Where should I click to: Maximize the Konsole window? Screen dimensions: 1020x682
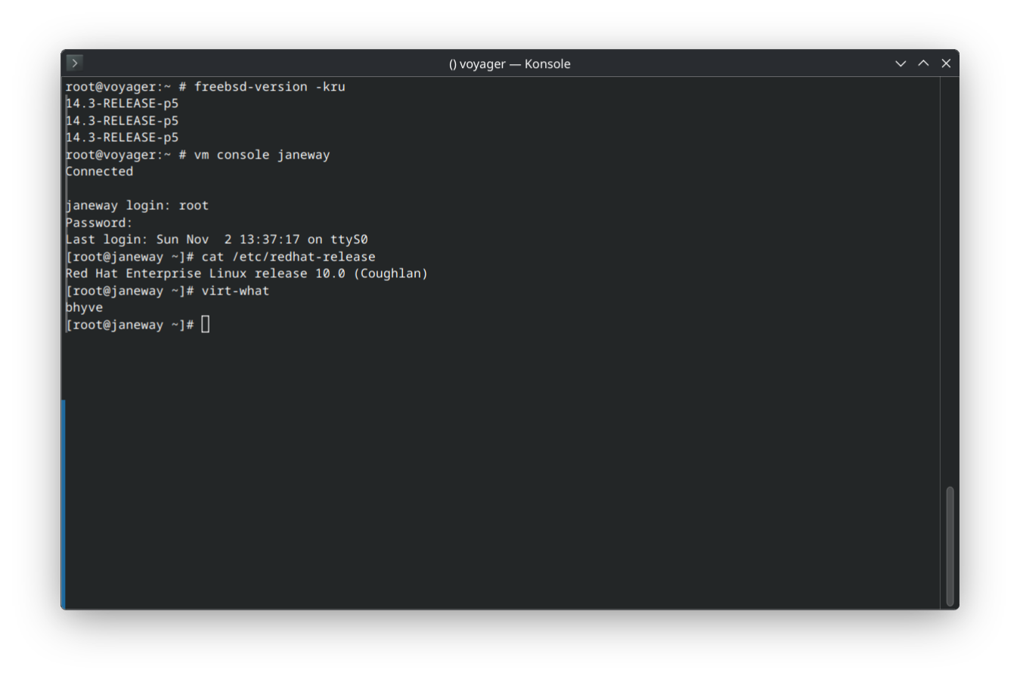coord(923,63)
